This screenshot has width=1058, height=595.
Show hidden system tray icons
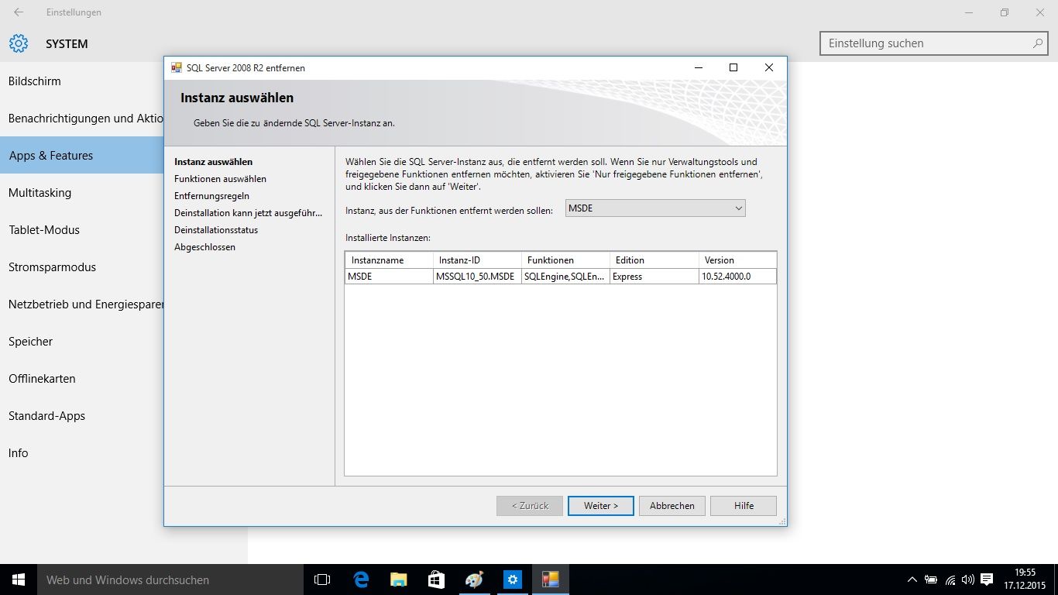coord(912,580)
